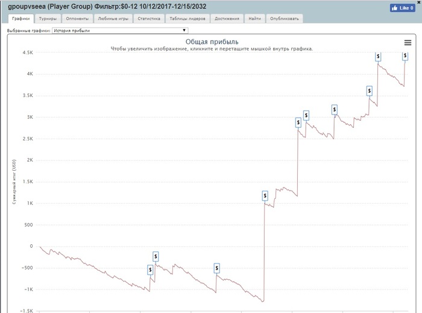The width and height of the screenshot is (422, 313).
Task: Open the Достижения tab
Action: [x=227, y=19]
